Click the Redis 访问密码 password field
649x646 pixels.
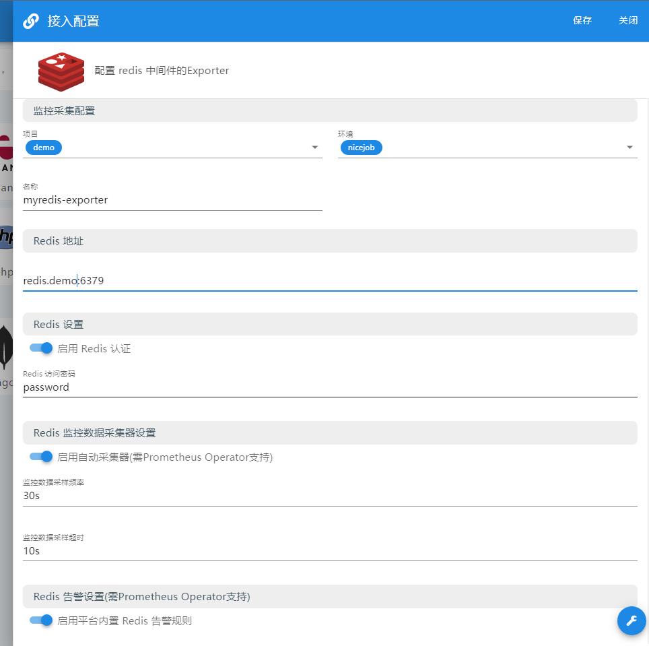(x=330, y=387)
